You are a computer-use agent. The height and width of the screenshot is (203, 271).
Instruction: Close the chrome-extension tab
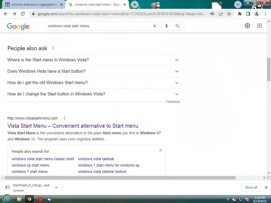(x=61, y=5)
